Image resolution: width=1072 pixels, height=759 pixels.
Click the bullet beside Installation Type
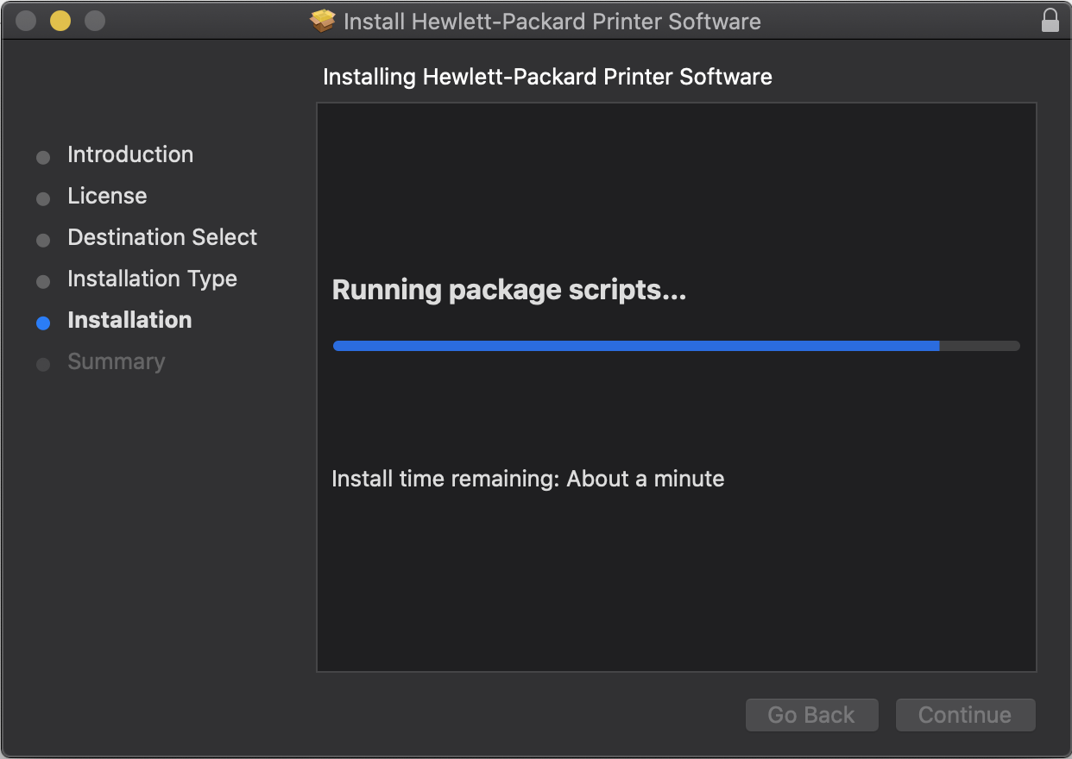[43, 282]
